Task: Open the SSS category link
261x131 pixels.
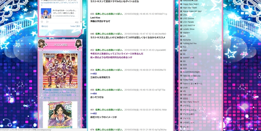Action: pyautogui.click(x=185, y=68)
